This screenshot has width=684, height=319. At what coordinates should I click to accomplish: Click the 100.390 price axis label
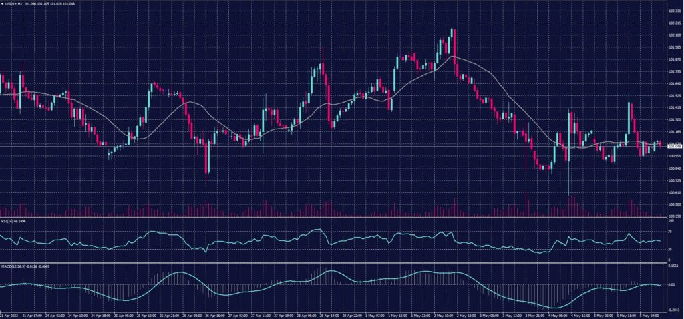point(674,216)
